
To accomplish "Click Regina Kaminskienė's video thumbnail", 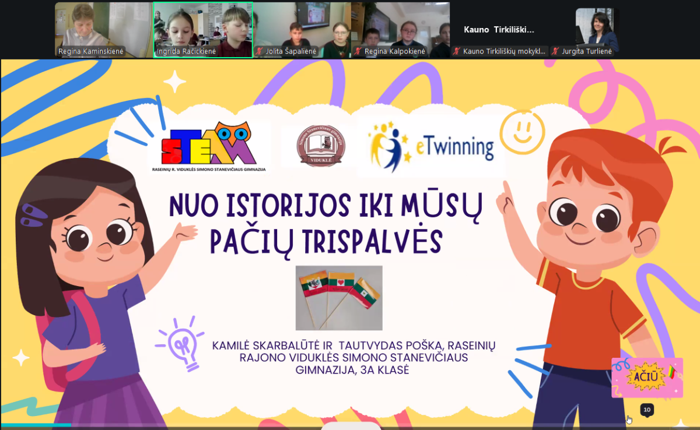I will coord(90,26).
